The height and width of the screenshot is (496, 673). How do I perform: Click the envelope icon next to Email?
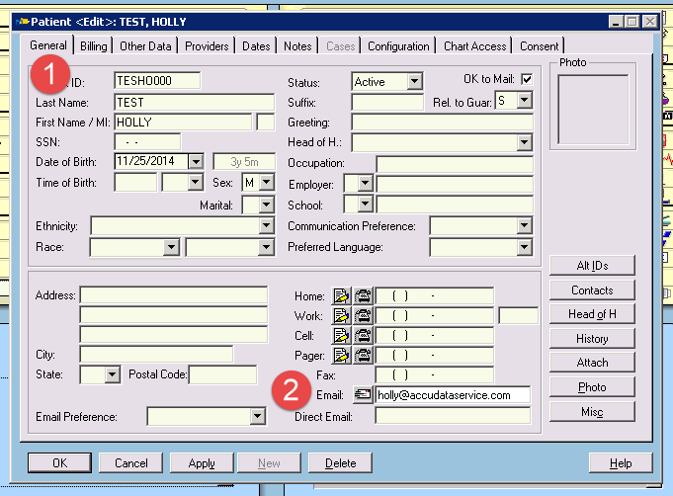pyautogui.click(x=363, y=394)
